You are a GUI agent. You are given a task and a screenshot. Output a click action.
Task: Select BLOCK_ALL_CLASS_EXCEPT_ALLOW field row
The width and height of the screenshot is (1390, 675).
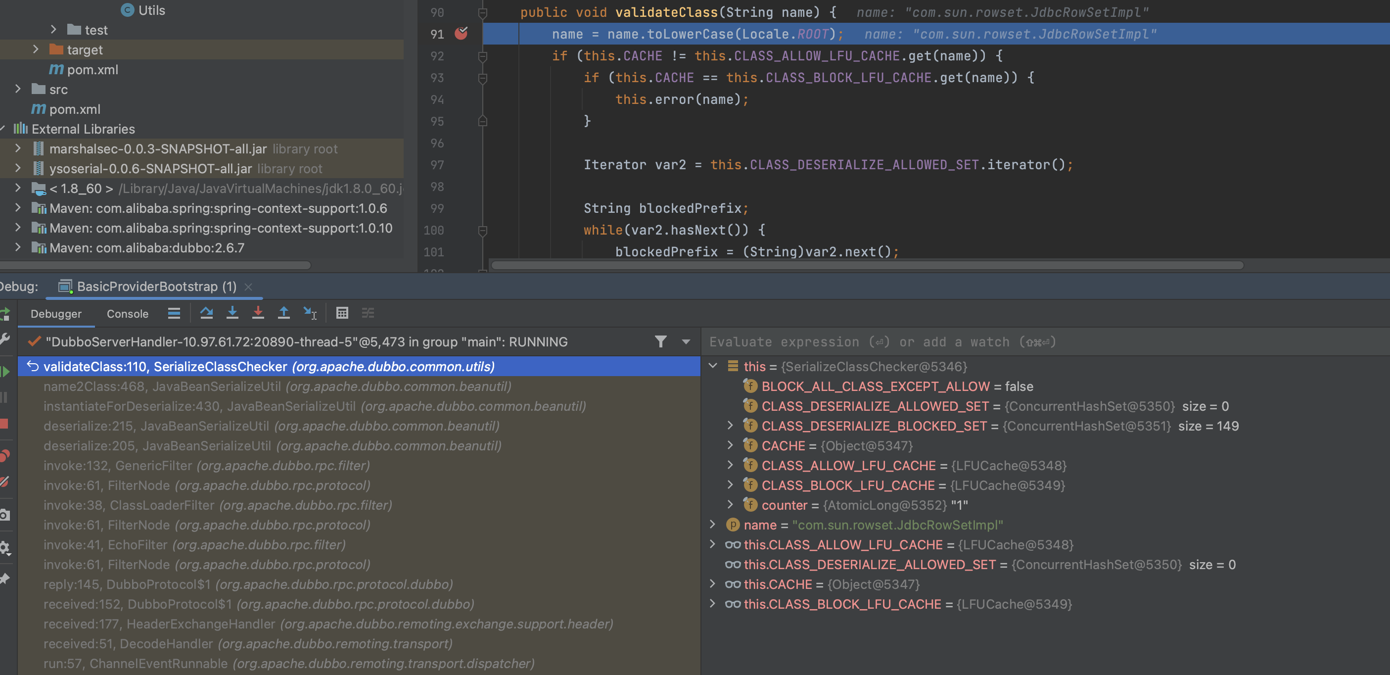click(x=1046, y=386)
